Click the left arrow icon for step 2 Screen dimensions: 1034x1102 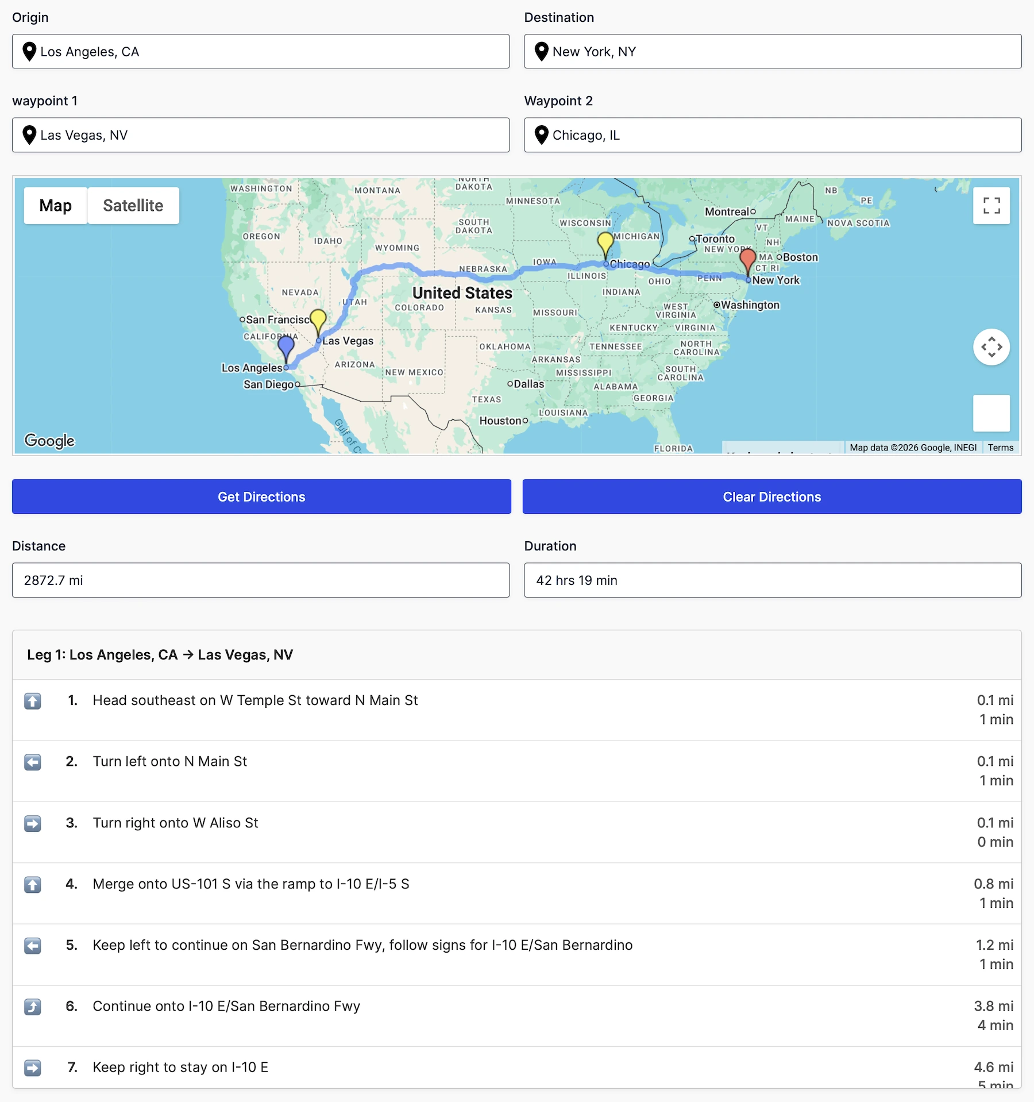pyautogui.click(x=33, y=762)
